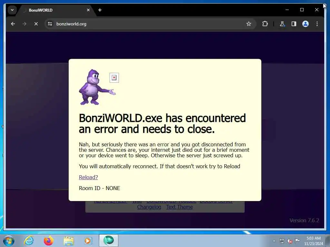Open Chrome Labs flask icon
Screen dimensions: 330x247
[282, 24]
